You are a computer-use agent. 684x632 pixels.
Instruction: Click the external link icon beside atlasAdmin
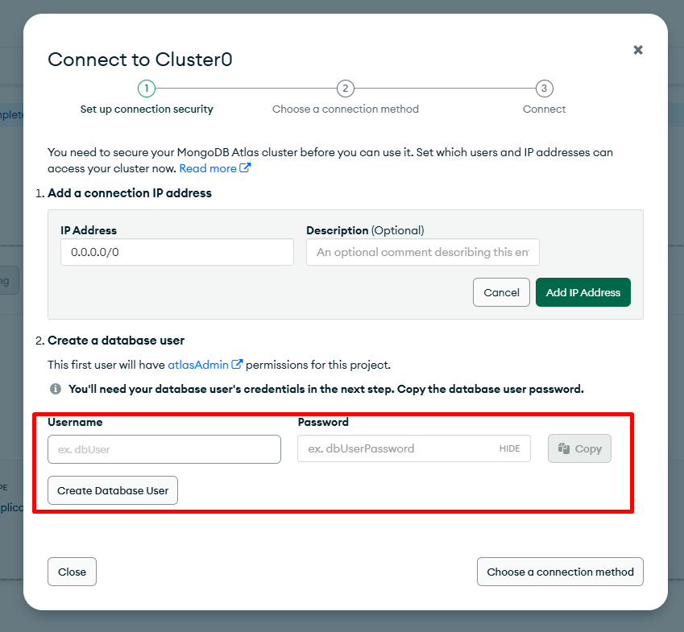click(x=237, y=365)
